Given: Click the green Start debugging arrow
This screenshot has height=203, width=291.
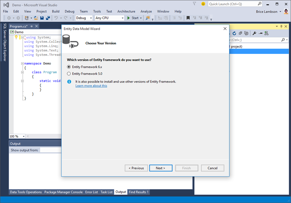Looking at the screenshot, I should point(128,18).
